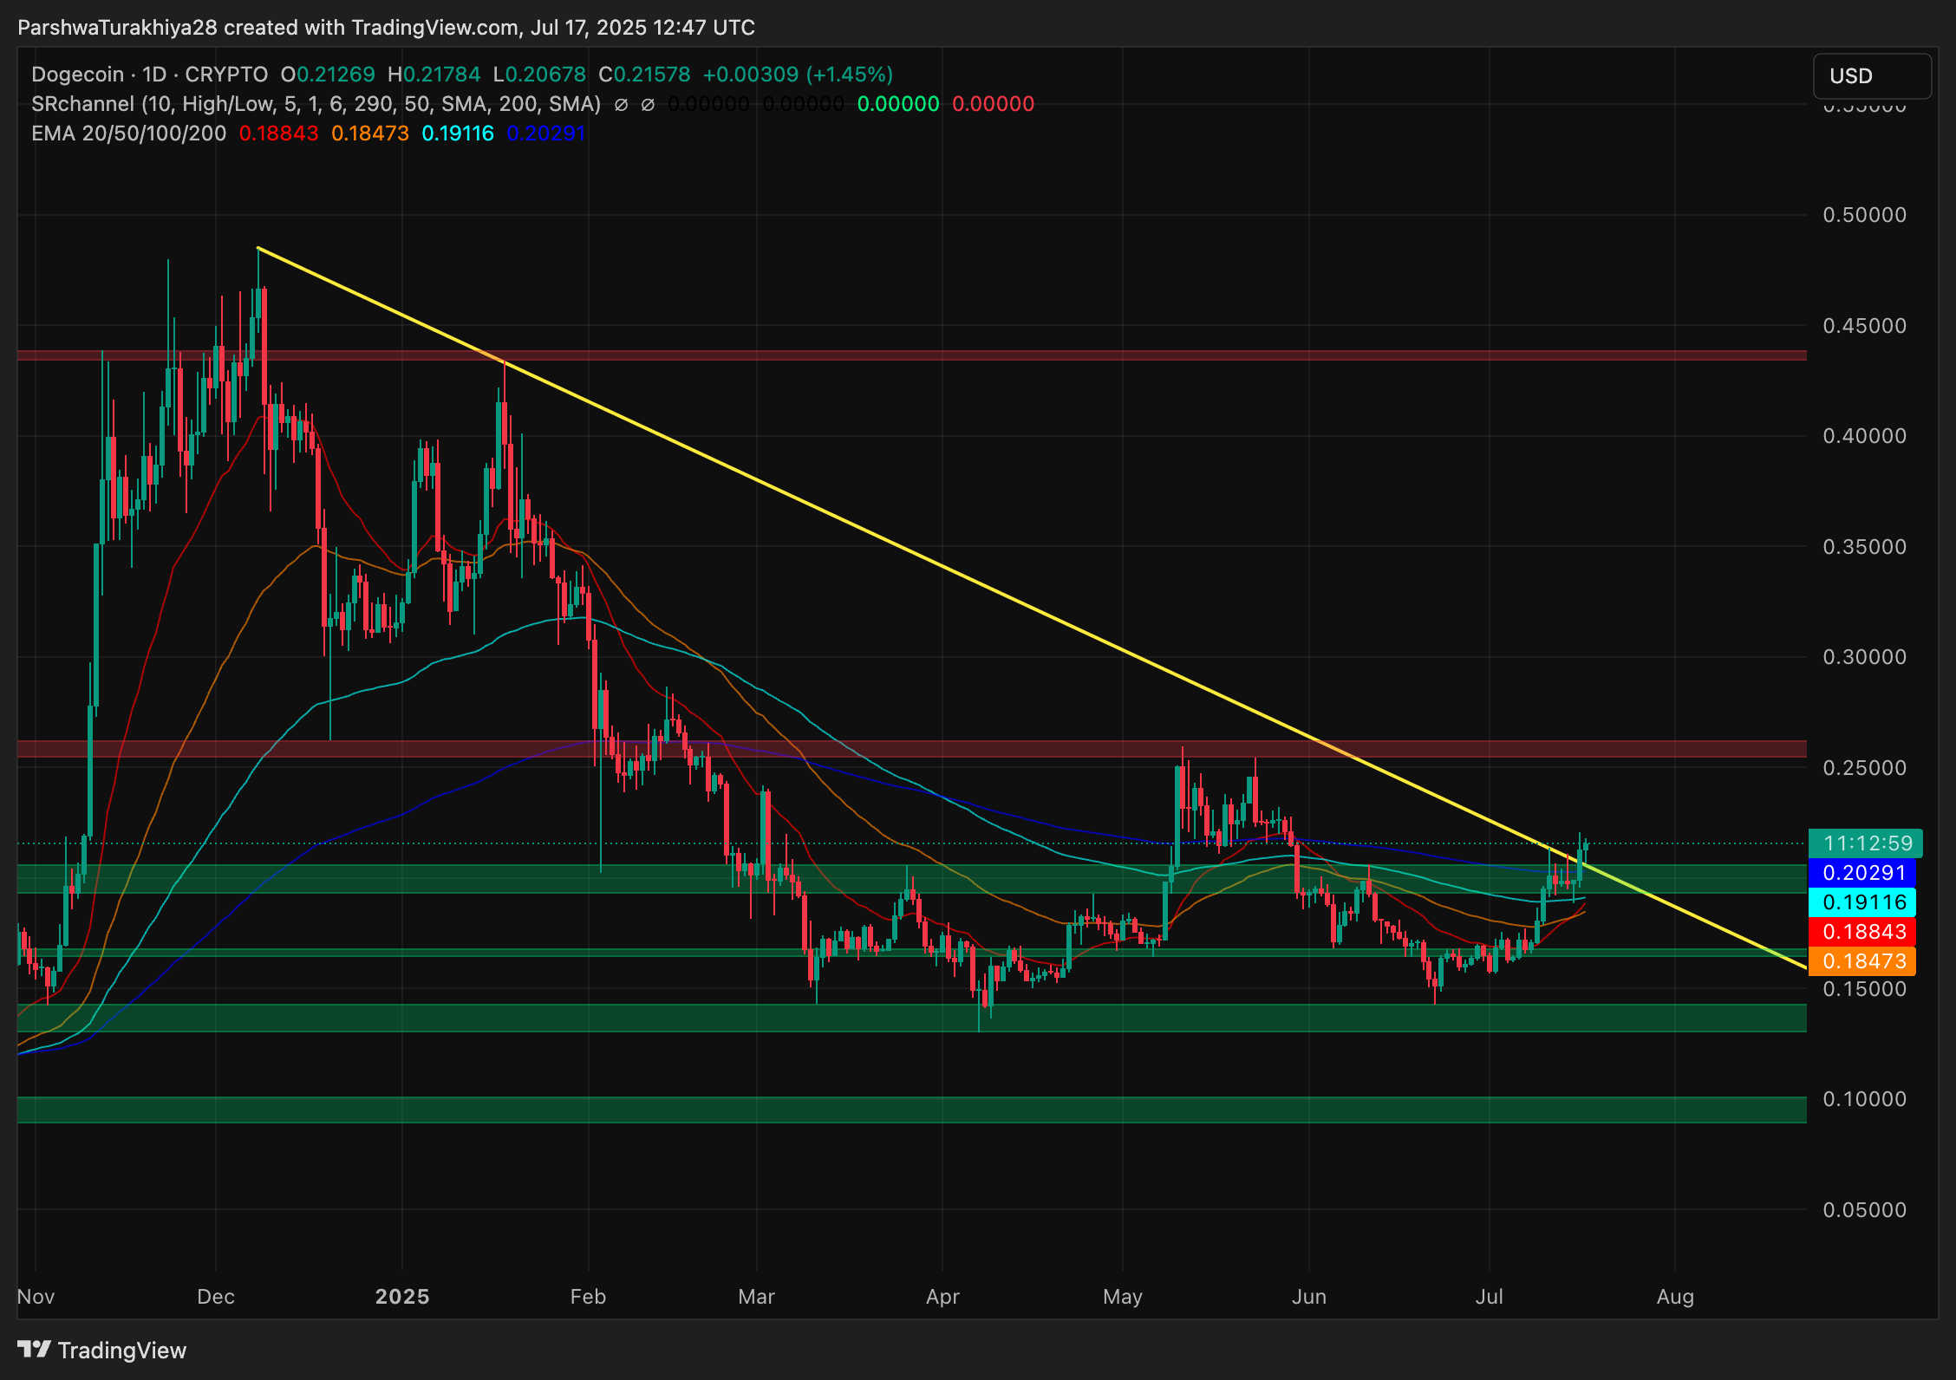Click the Jul label on time axis
This screenshot has width=1956, height=1380.
pos(1490,1297)
